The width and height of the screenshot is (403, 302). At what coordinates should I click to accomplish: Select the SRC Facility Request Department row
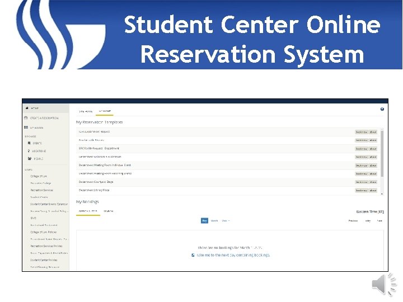click(x=228, y=148)
